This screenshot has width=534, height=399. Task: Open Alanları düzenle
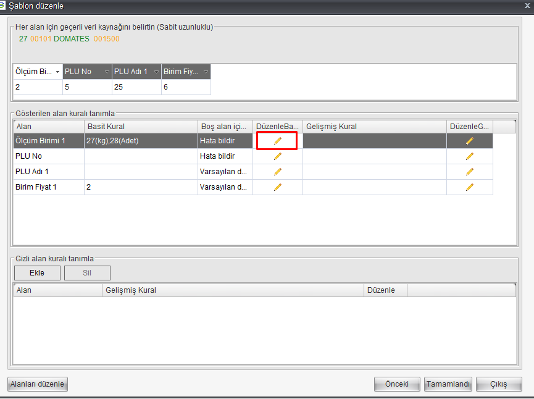point(38,384)
